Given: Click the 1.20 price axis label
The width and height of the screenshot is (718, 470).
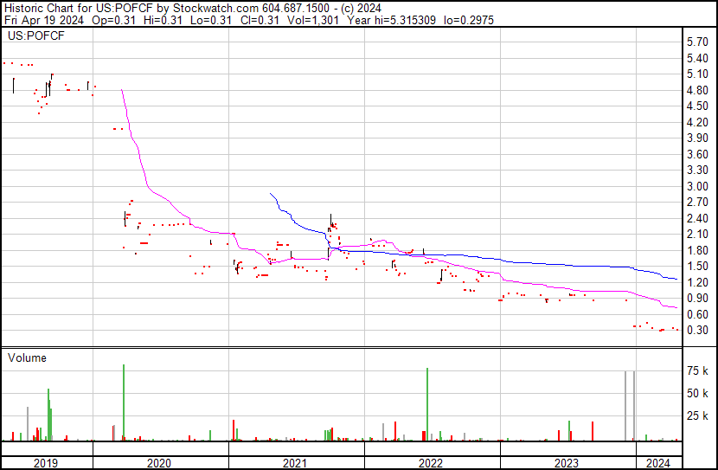Looking at the screenshot, I should [698, 282].
